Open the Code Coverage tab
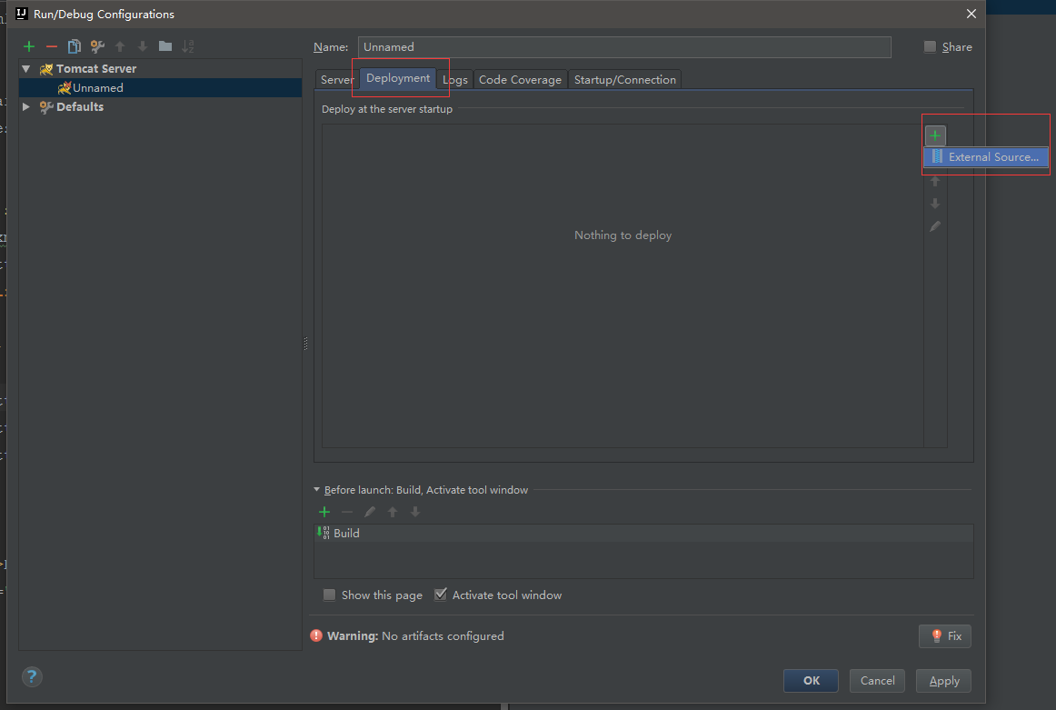The width and height of the screenshot is (1056, 710). click(x=520, y=79)
